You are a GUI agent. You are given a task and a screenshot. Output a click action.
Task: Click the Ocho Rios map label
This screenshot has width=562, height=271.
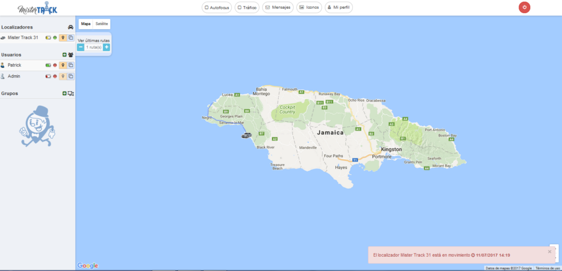pyautogui.click(x=356, y=100)
